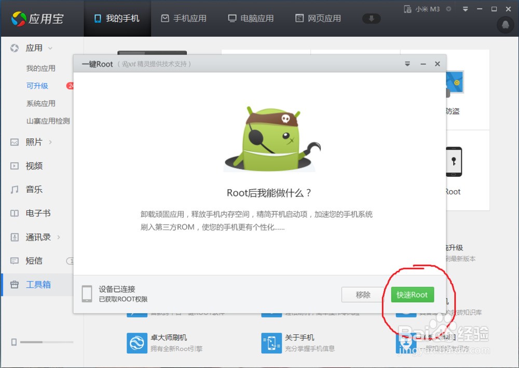Open the 电脑应用 tab

(x=251, y=18)
